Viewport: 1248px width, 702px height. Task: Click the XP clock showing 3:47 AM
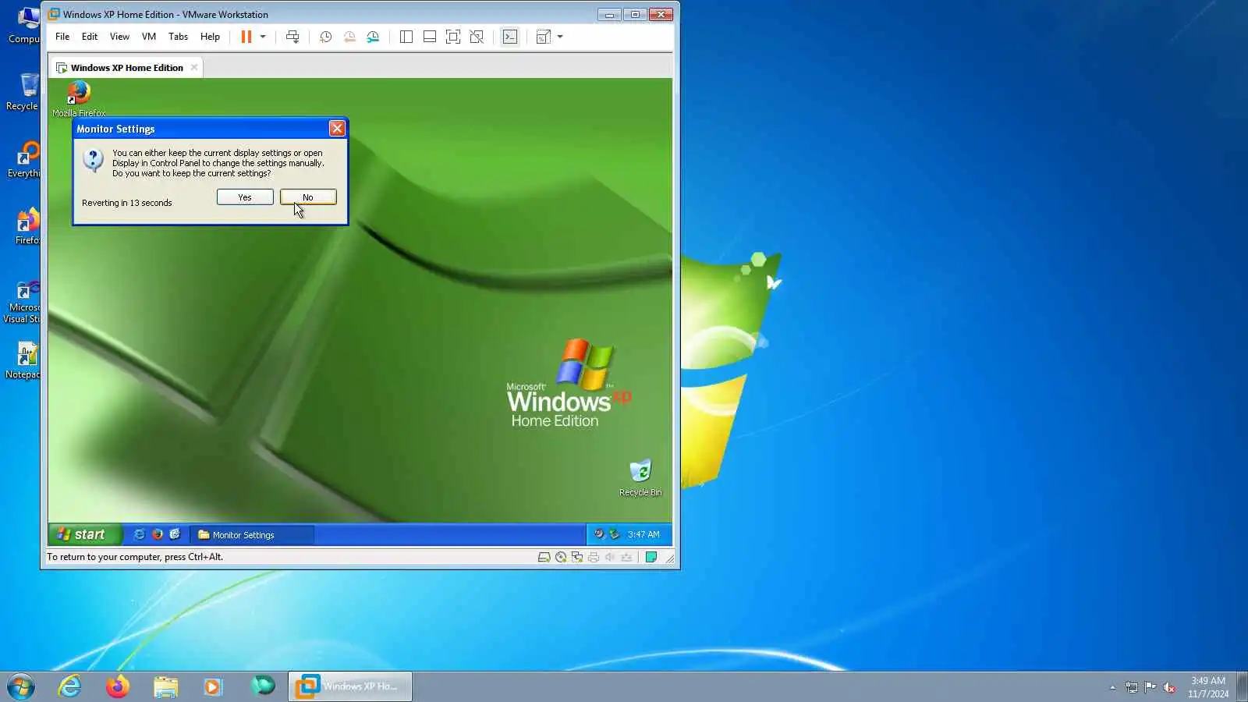[643, 534]
